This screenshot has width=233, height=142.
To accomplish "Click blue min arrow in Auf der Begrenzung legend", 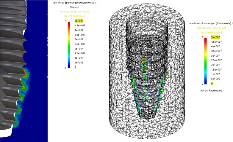I will point(203,84).
